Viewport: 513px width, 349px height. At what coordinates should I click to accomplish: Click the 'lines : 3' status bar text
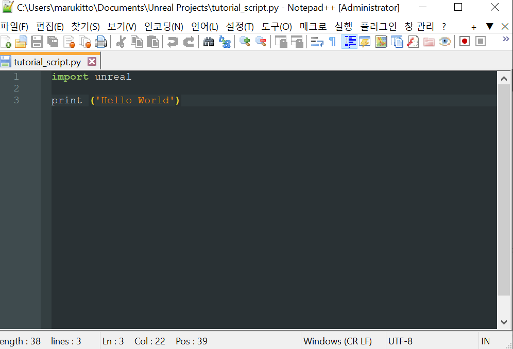pyautogui.click(x=66, y=341)
